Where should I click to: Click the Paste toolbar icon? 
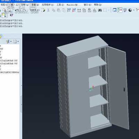58,10
